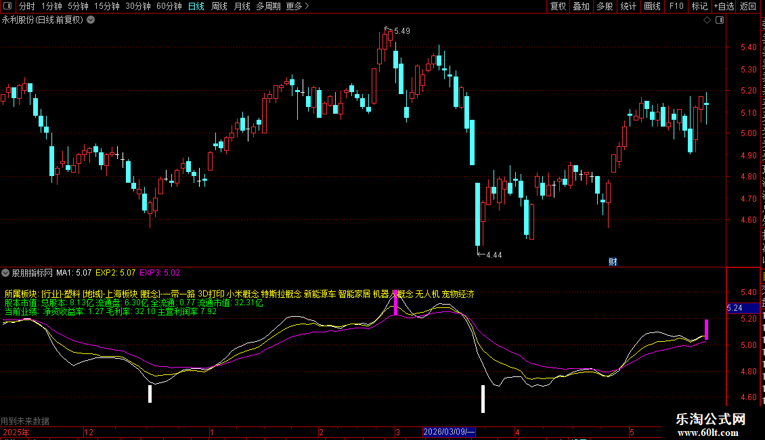Open the 多周期 multi-period view

tap(268, 6)
